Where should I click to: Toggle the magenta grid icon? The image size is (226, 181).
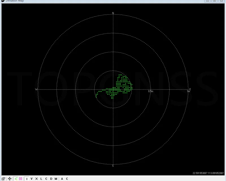(21, 179)
